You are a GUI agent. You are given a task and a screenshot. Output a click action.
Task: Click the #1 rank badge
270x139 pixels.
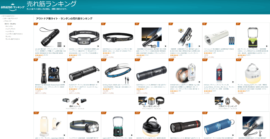coord(36,24)
